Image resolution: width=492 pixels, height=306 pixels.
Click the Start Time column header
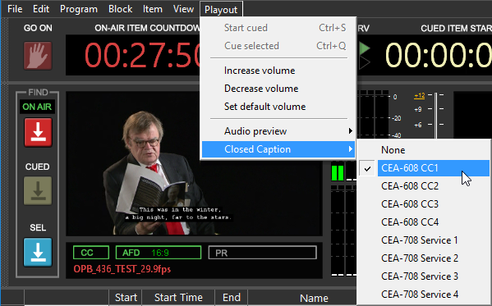tap(178, 297)
